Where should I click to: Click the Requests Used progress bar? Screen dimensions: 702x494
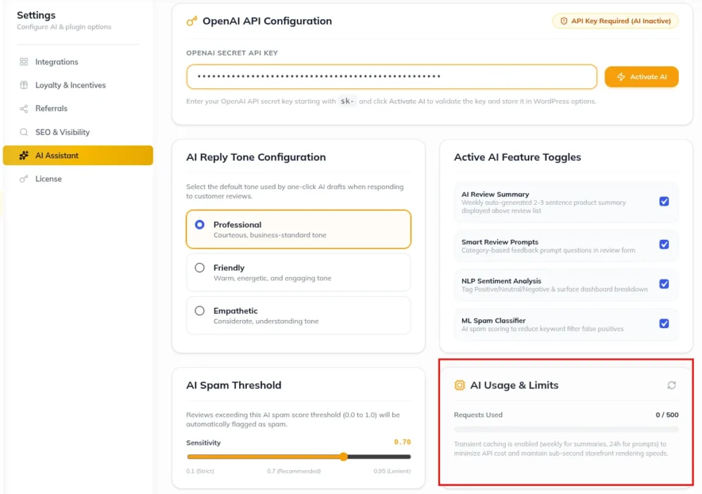tap(566, 430)
